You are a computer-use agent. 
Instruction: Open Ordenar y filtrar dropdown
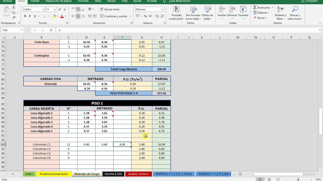280,13
